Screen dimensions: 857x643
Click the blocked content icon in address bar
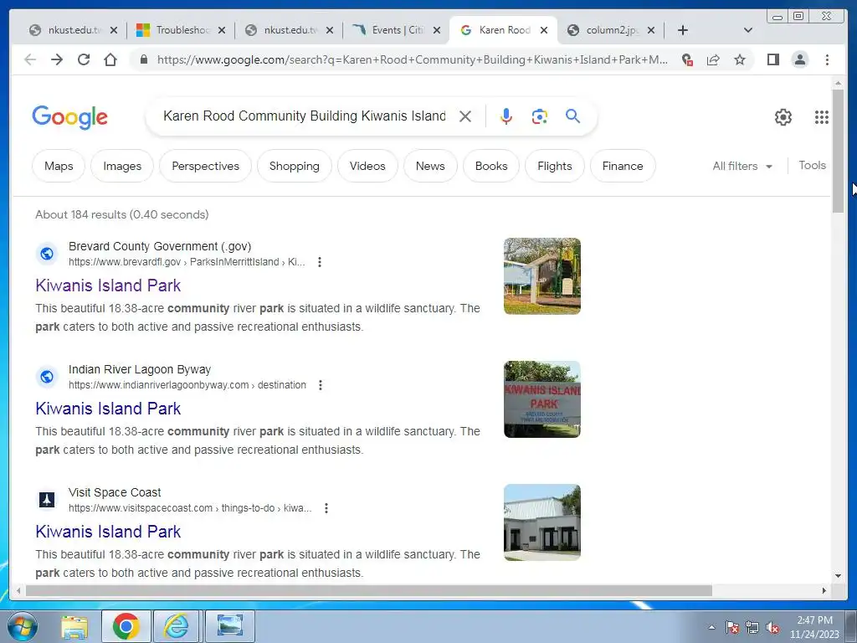coord(687,59)
